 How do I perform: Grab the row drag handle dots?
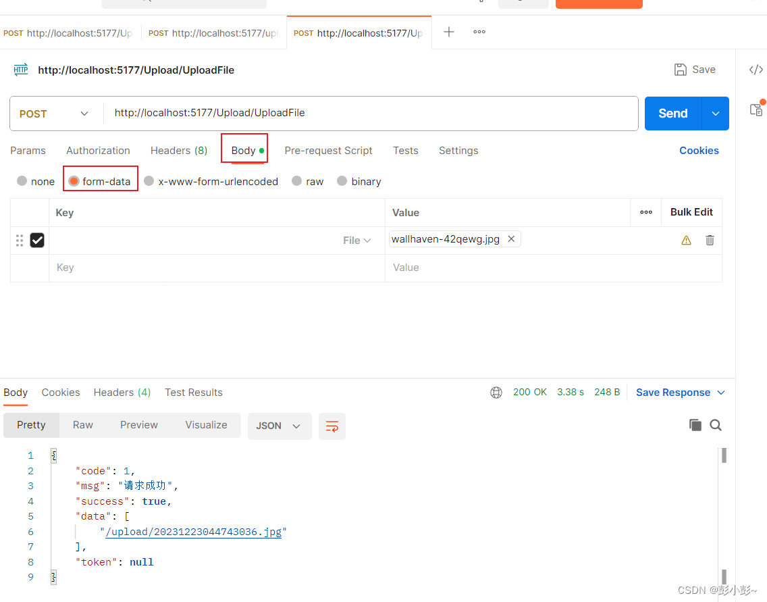(x=20, y=241)
